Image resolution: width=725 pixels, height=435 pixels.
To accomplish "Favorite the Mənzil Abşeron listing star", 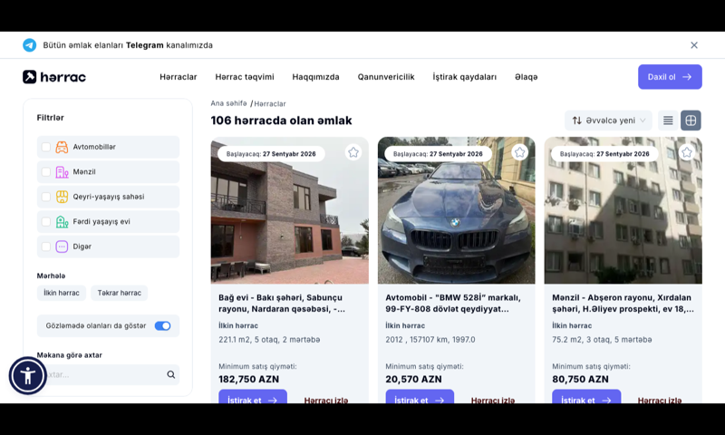I will pos(687,152).
